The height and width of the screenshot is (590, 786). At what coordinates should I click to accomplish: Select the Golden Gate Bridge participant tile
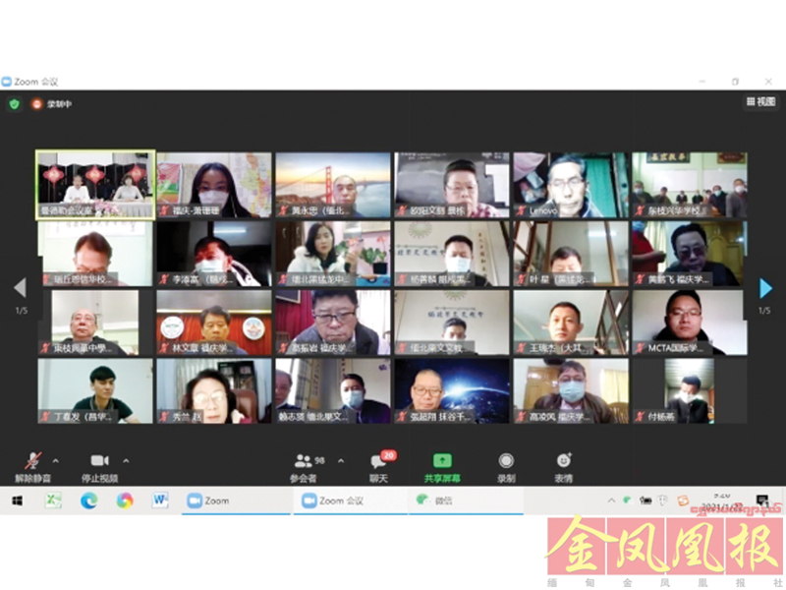[x=333, y=184]
